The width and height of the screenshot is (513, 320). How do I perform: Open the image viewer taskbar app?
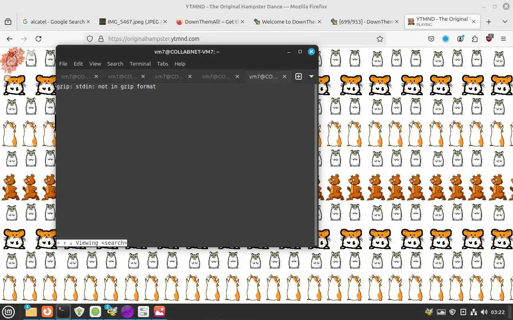click(x=160, y=311)
